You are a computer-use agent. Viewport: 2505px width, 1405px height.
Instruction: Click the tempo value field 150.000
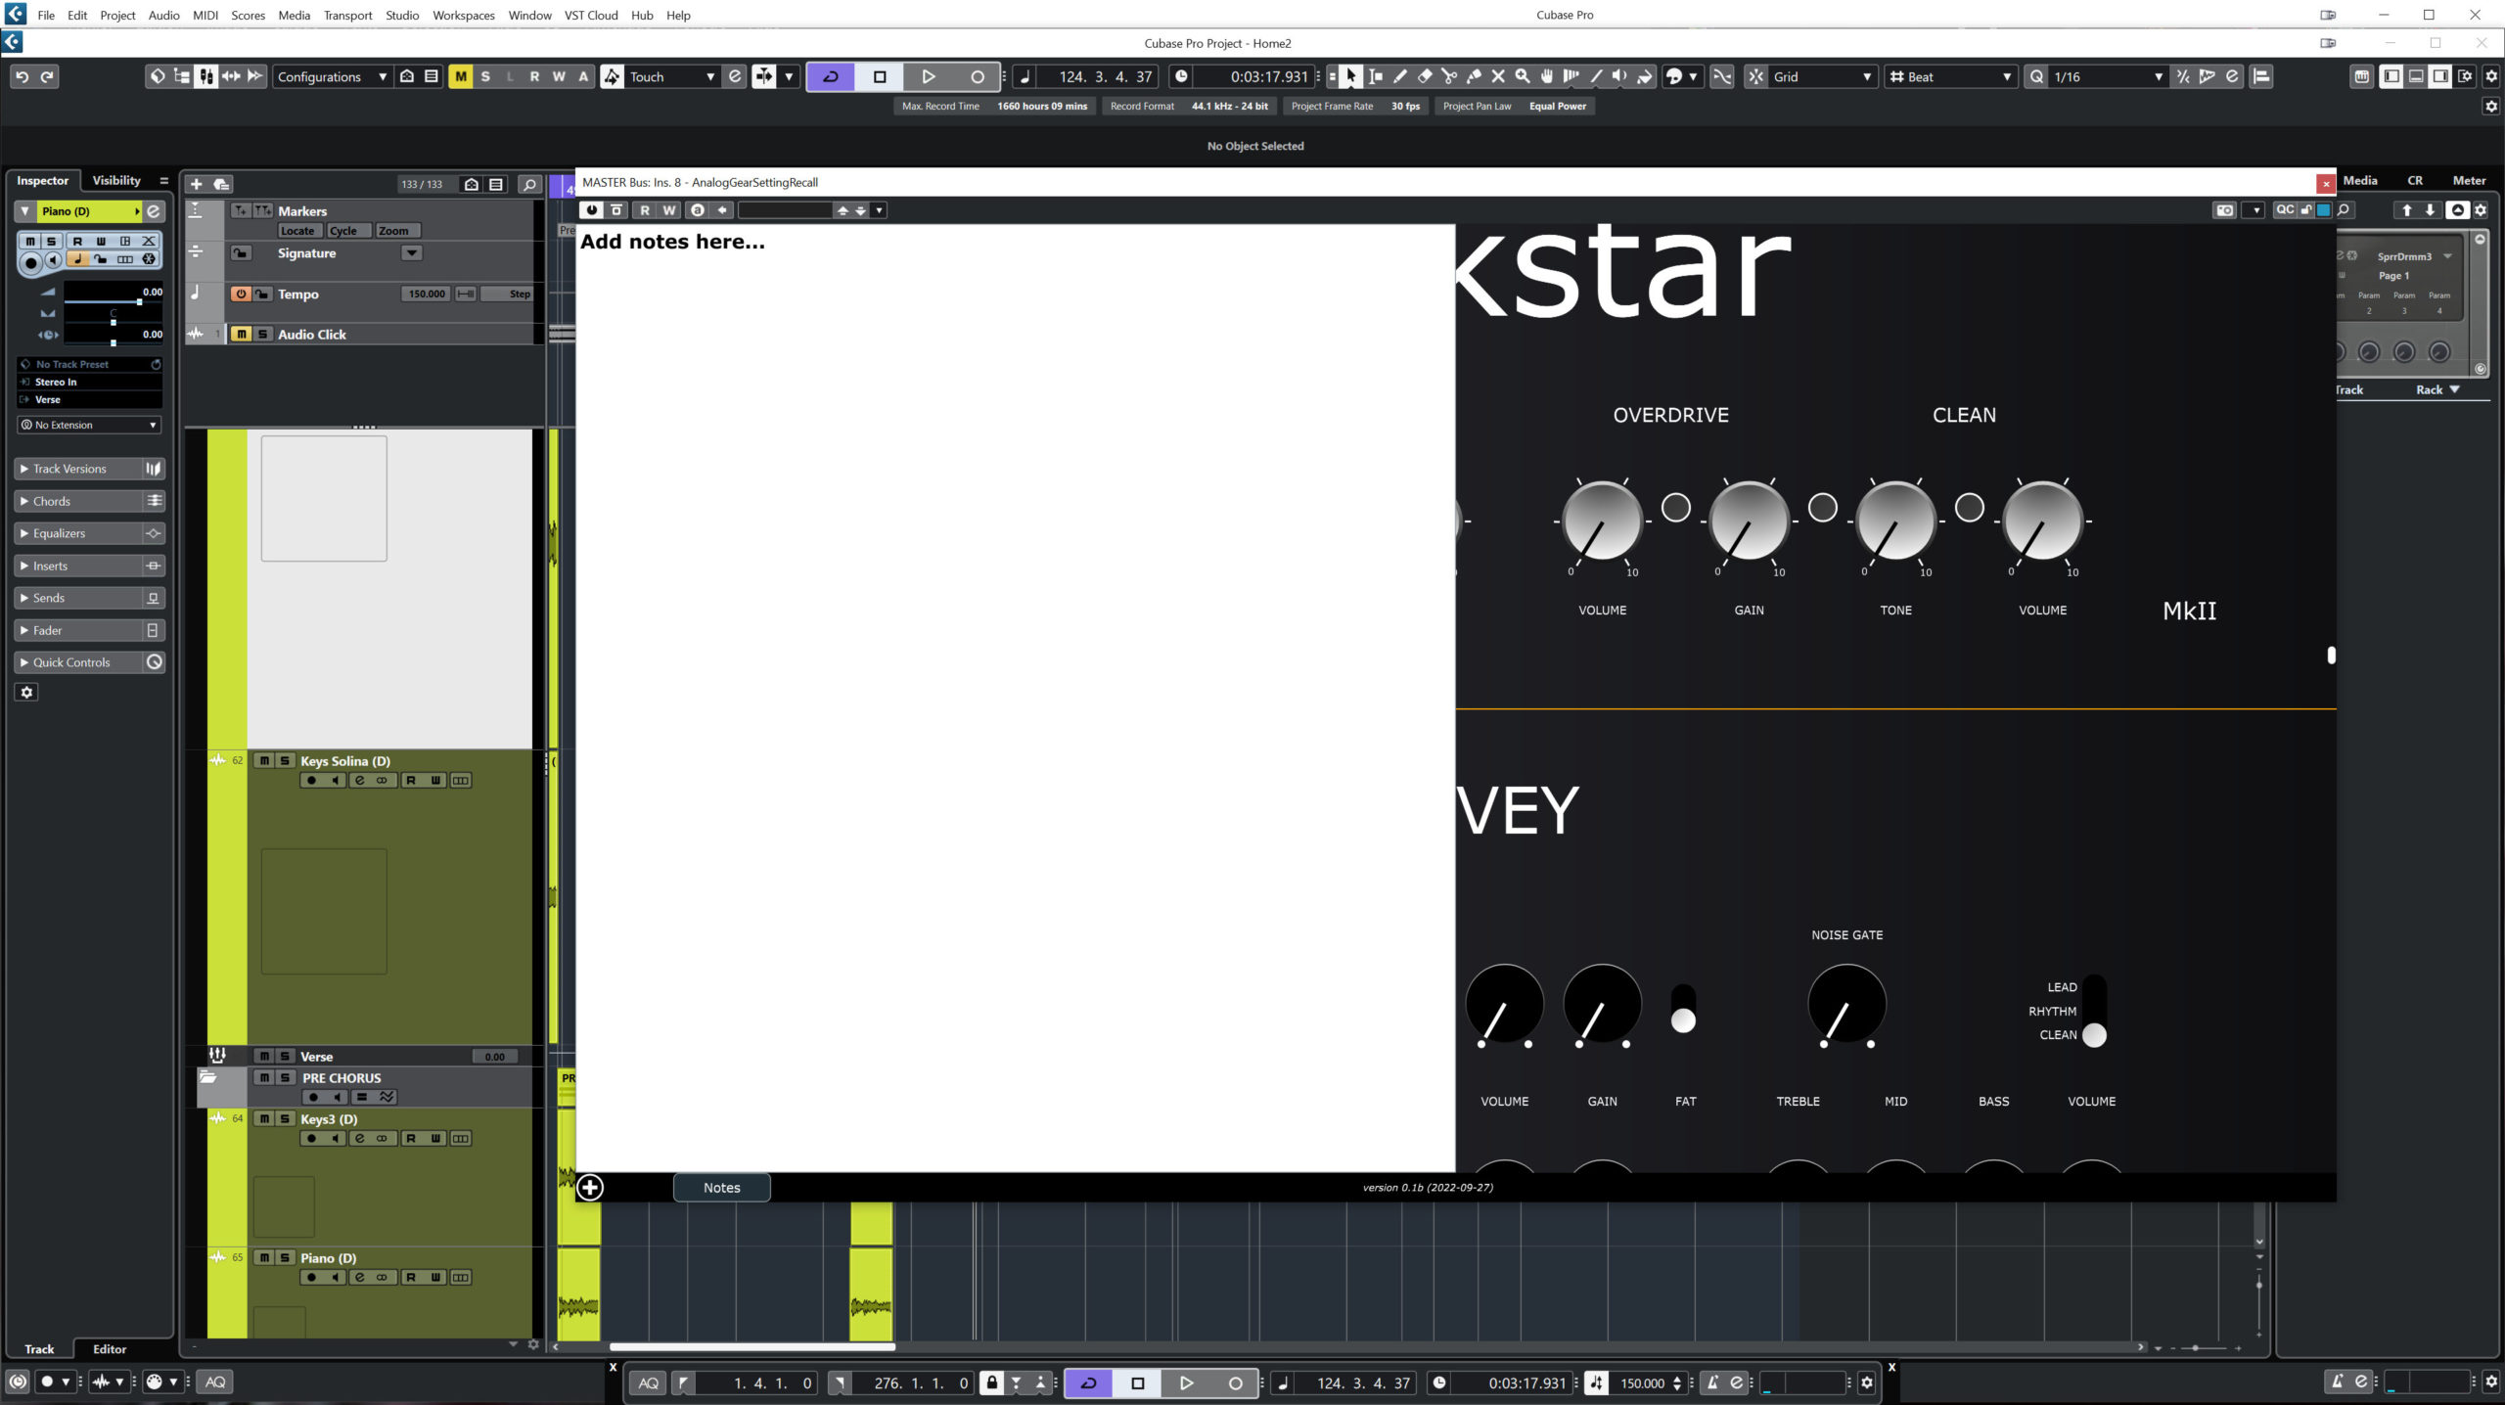pos(427,294)
